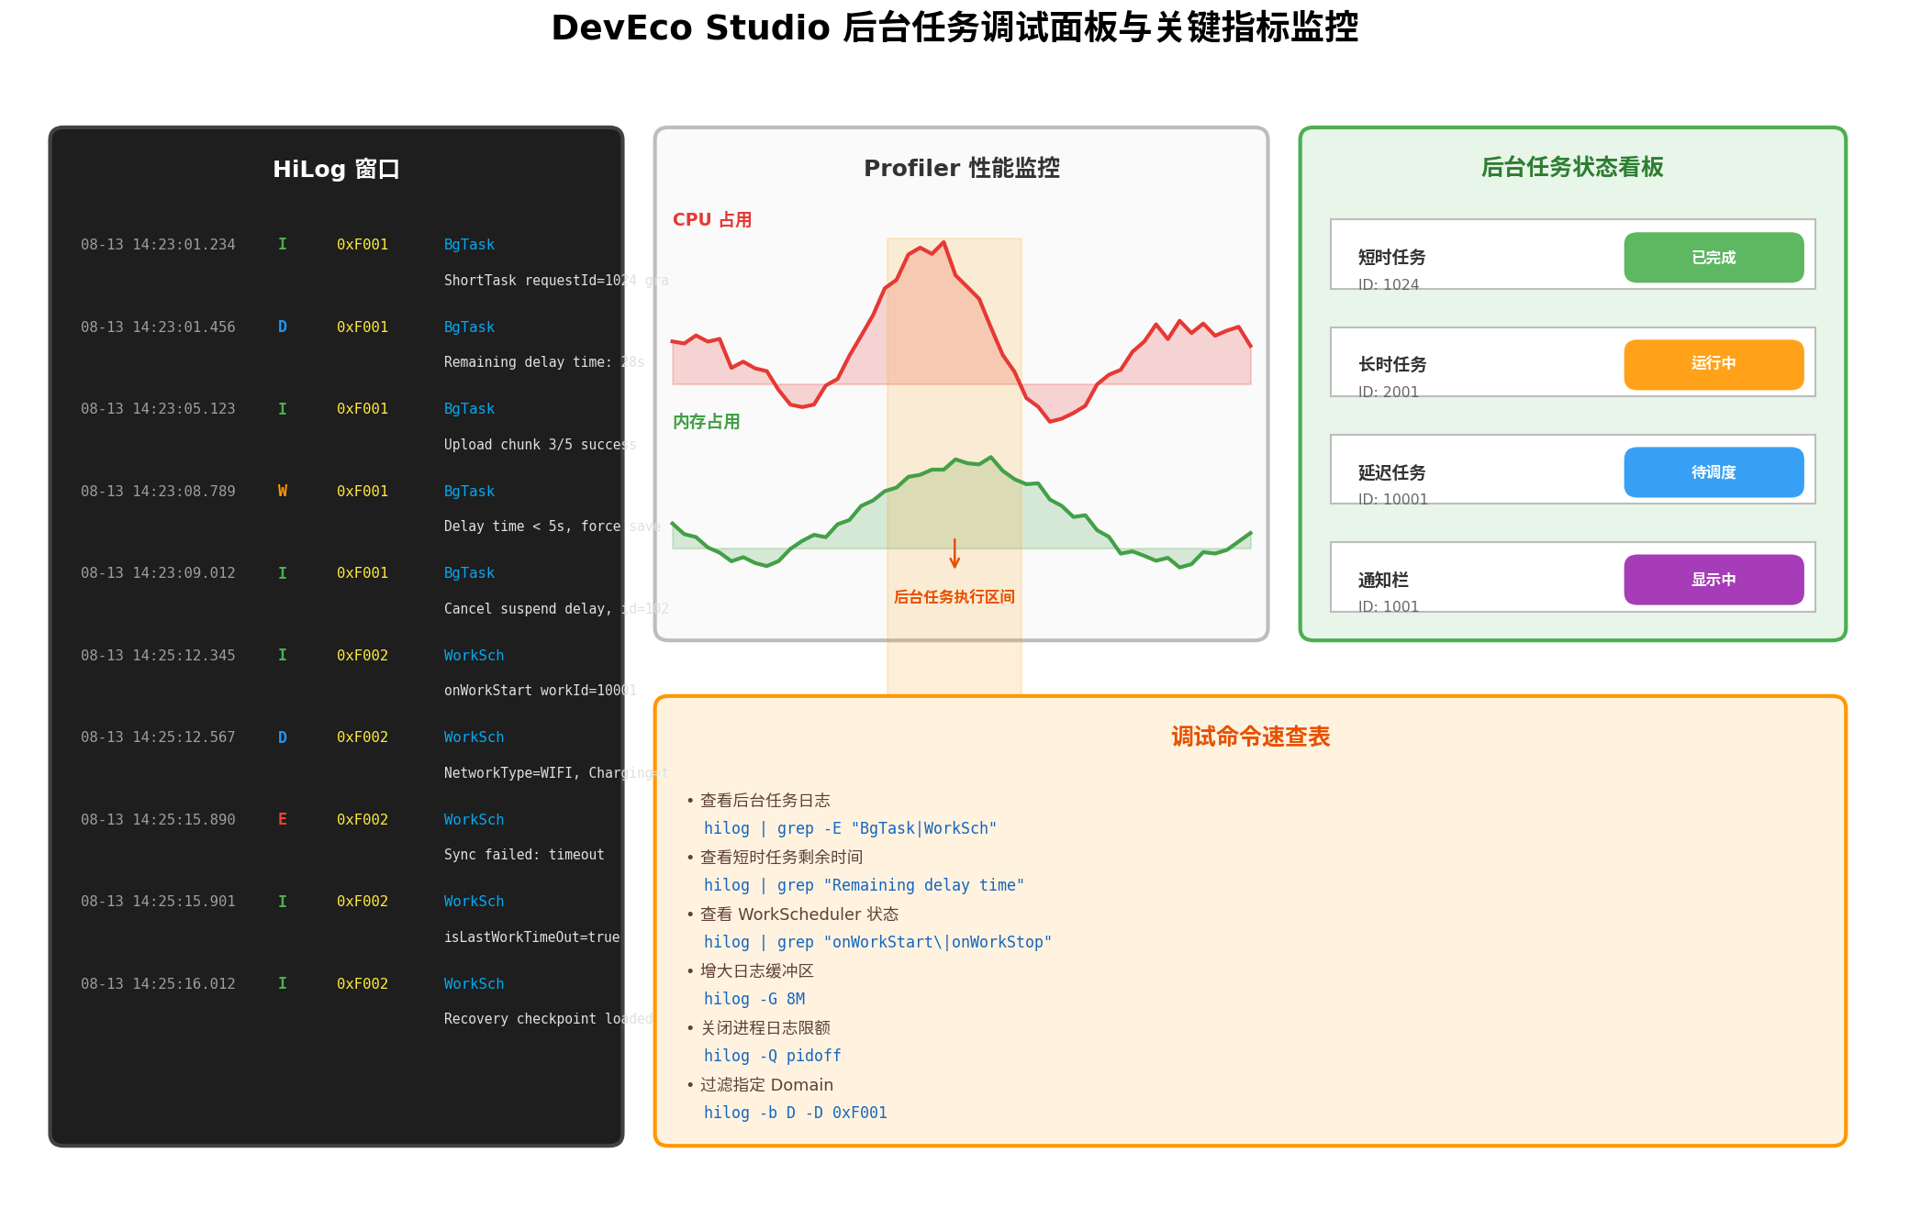Select log timestamp 08-13 14:25:15.890
Screen dimensions: 1909x1219
click(x=158, y=820)
